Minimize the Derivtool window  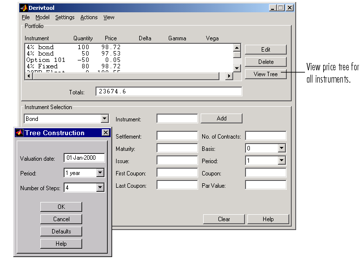pos(273,8)
